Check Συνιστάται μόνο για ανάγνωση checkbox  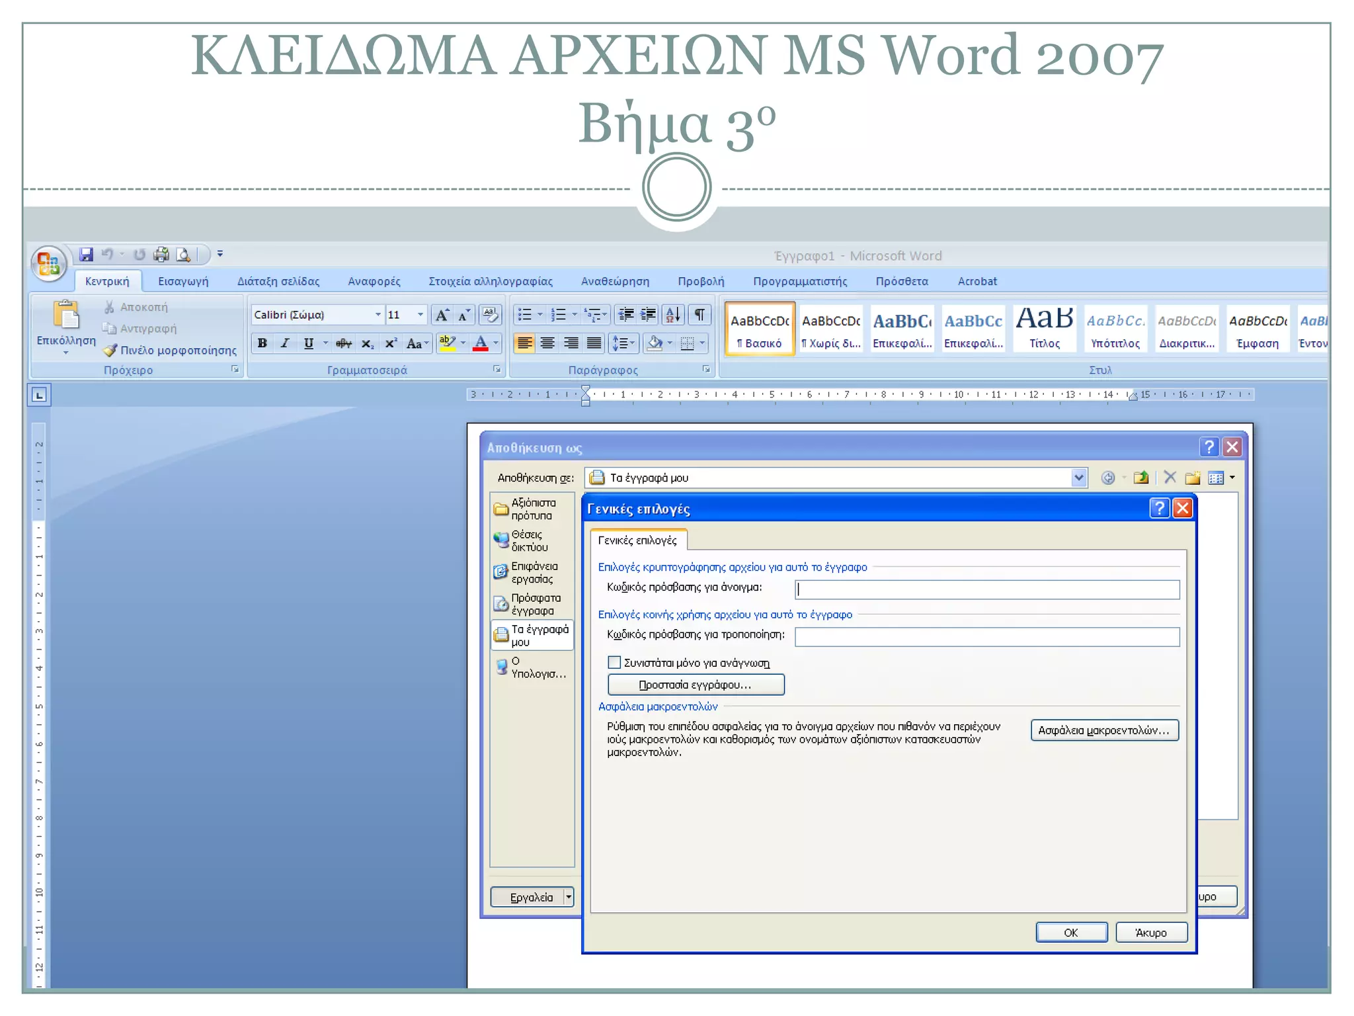click(614, 662)
